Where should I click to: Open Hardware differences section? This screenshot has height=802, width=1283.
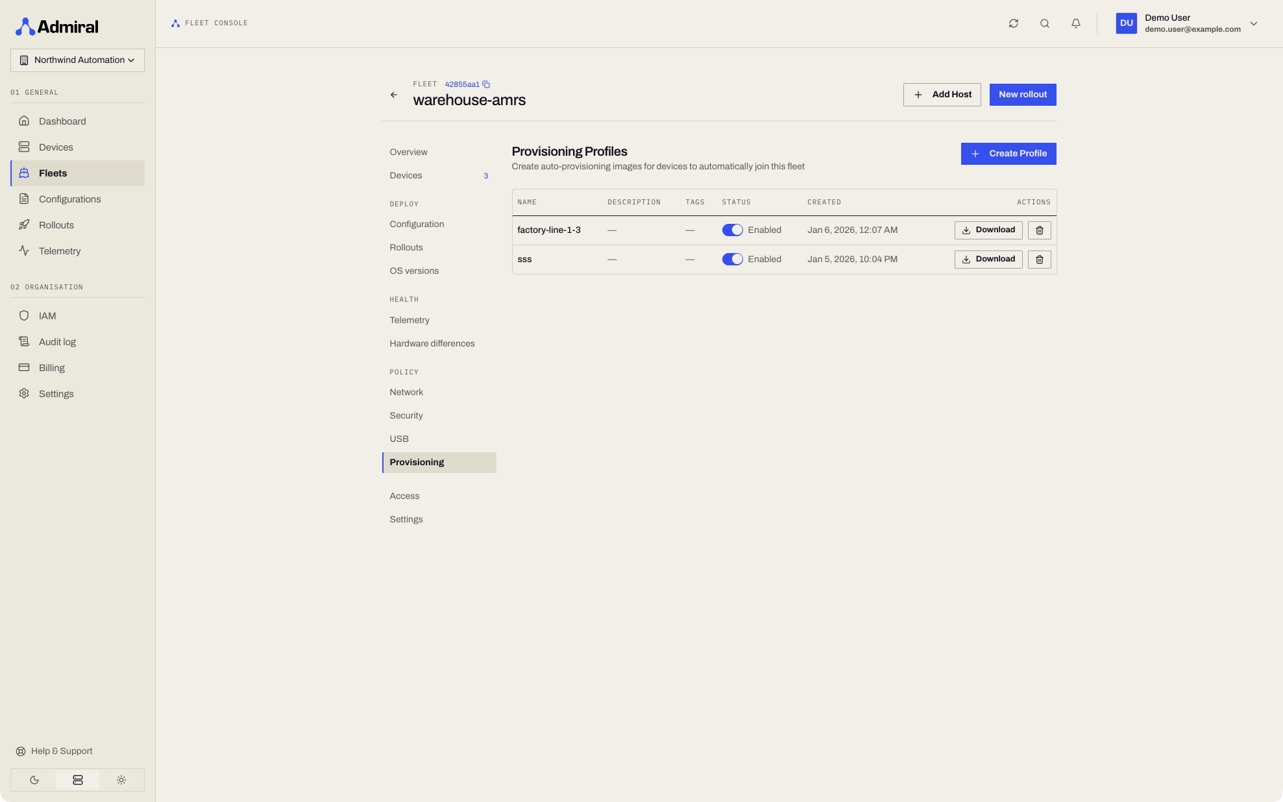point(439,344)
